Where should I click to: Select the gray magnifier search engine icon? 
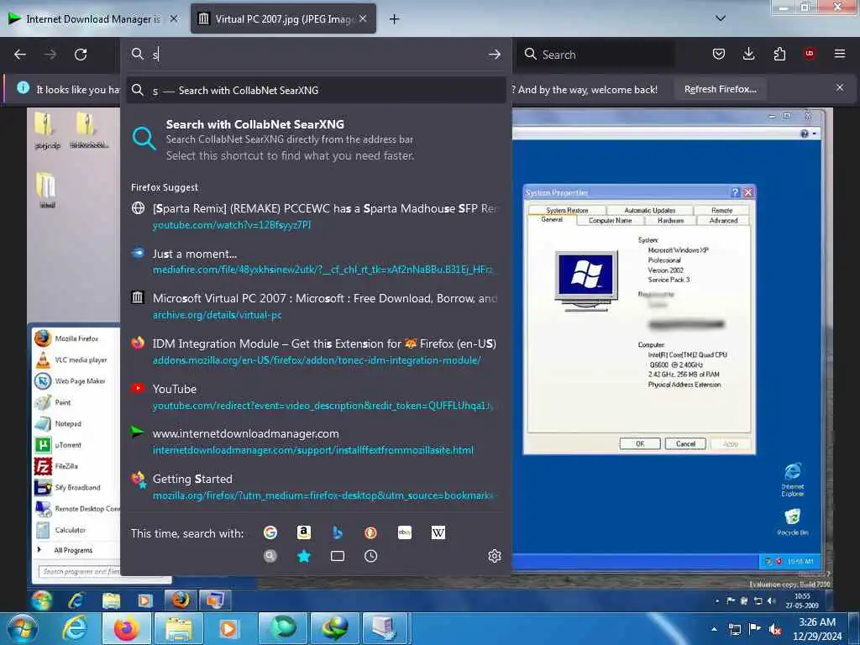[270, 556]
